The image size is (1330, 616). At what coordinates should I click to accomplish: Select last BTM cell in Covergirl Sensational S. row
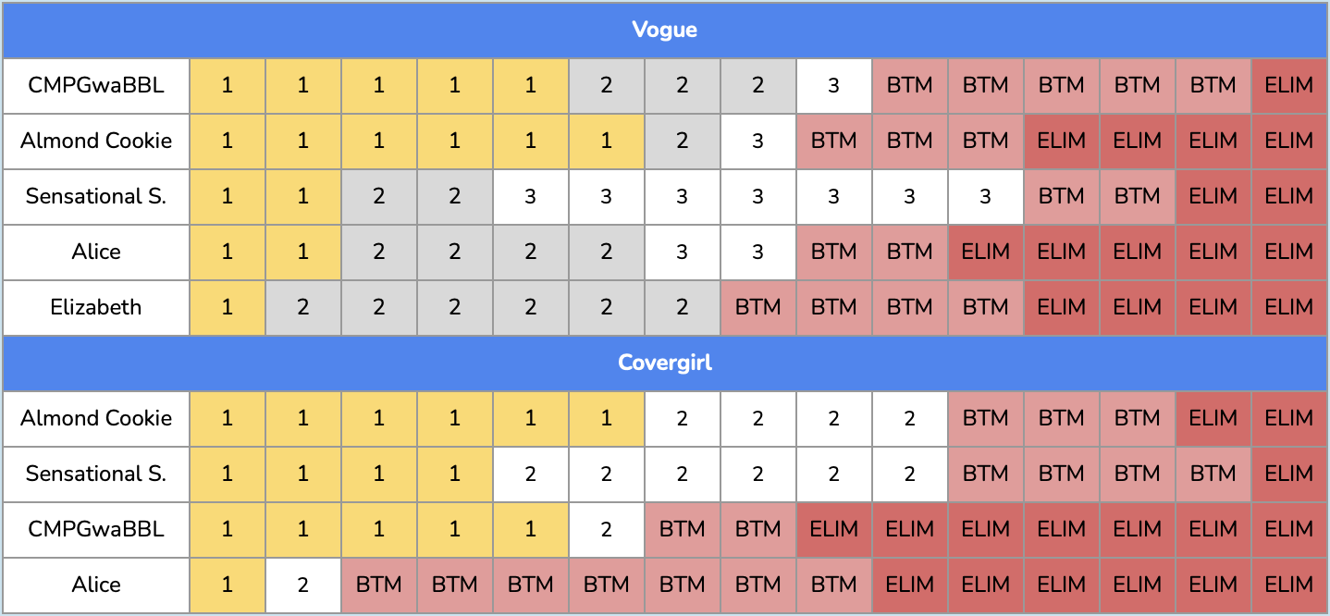point(1213,474)
